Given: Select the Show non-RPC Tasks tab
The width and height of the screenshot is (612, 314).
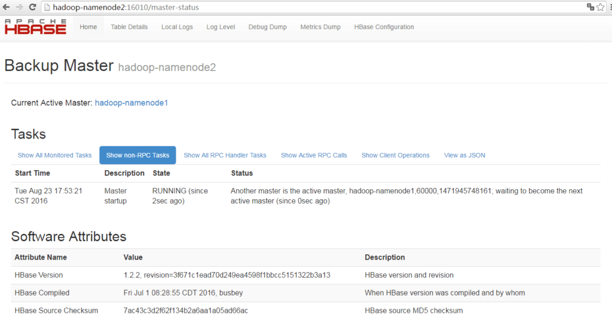Looking at the screenshot, I should 137,155.
